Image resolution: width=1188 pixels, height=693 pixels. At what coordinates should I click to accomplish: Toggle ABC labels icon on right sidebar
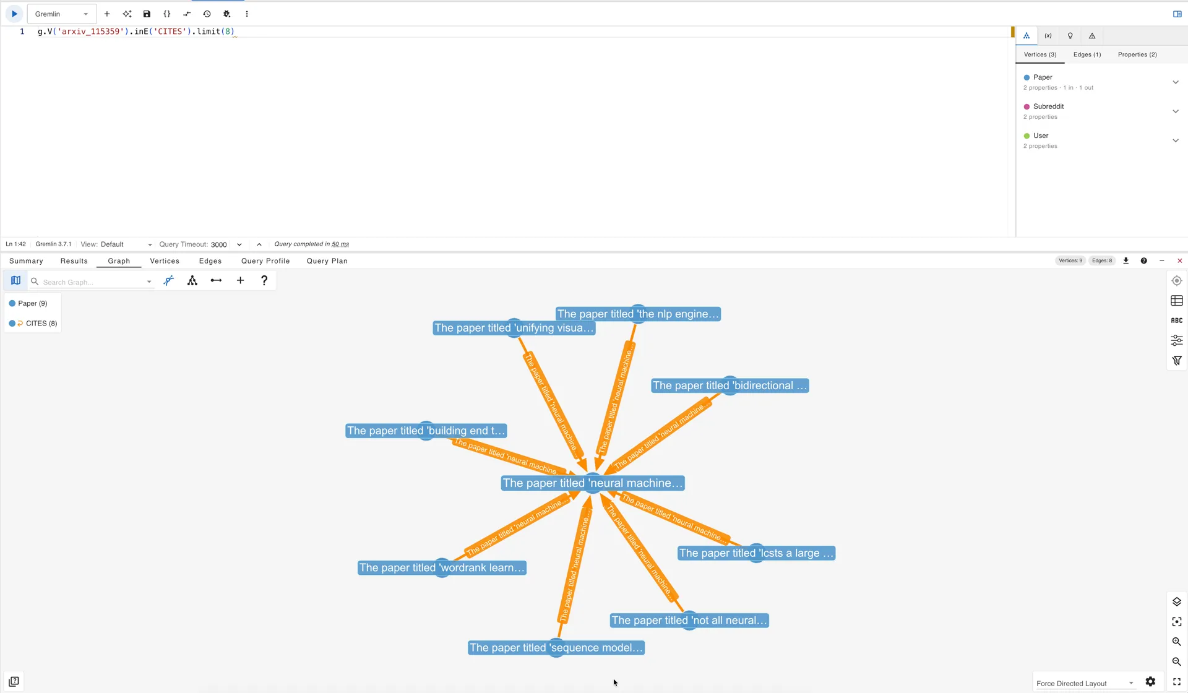pyautogui.click(x=1177, y=321)
